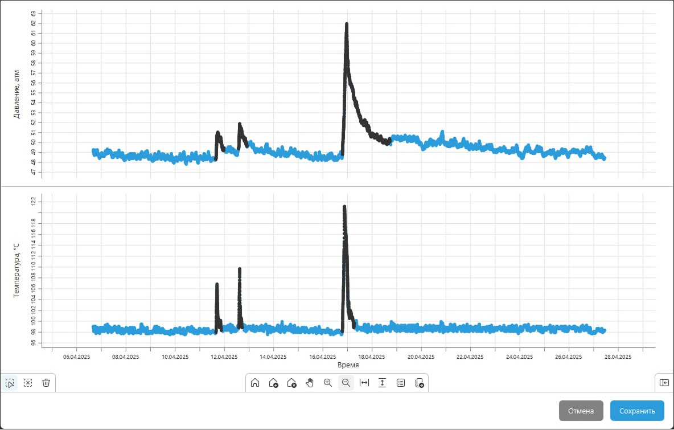
Task: Fit chart to vertical height
Action: pos(383,383)
